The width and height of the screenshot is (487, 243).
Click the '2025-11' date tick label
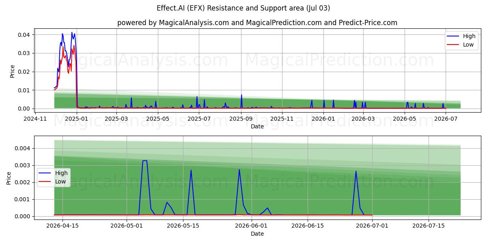[x=282, y=119]
